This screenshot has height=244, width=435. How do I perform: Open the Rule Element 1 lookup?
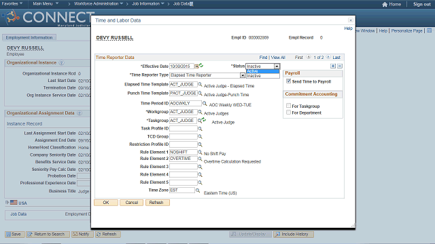(200, 152)
